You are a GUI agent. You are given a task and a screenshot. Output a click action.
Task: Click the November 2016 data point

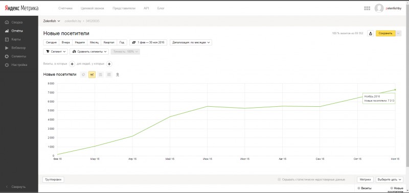(395, 89)
